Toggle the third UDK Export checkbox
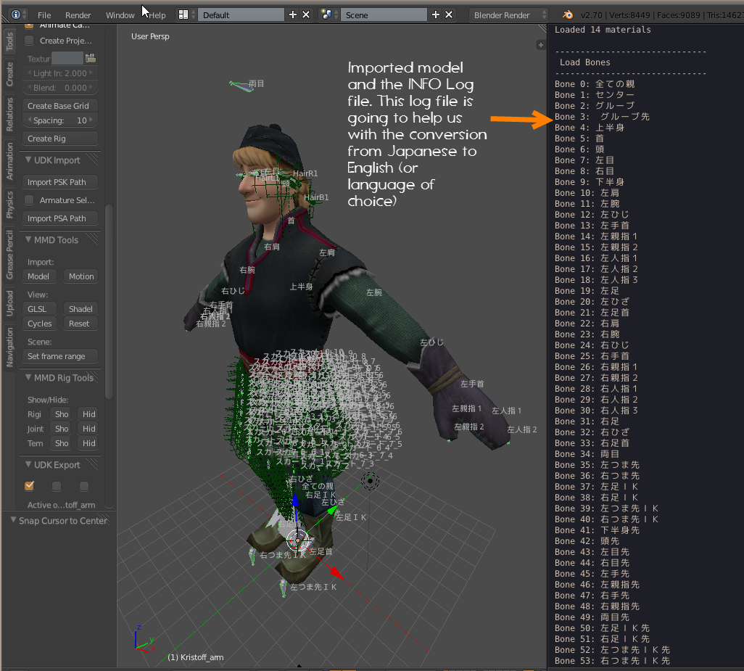Image resolution: width=744 pixels, height=671 pixels. pos(84,485)
